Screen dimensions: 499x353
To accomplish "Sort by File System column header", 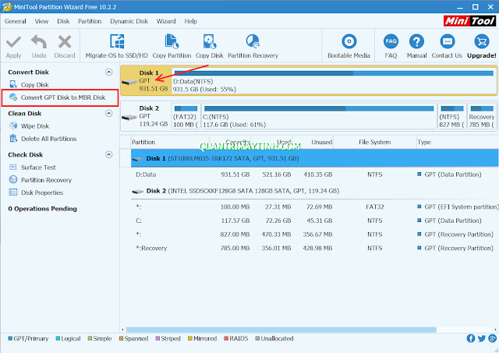I will [373, 143].
